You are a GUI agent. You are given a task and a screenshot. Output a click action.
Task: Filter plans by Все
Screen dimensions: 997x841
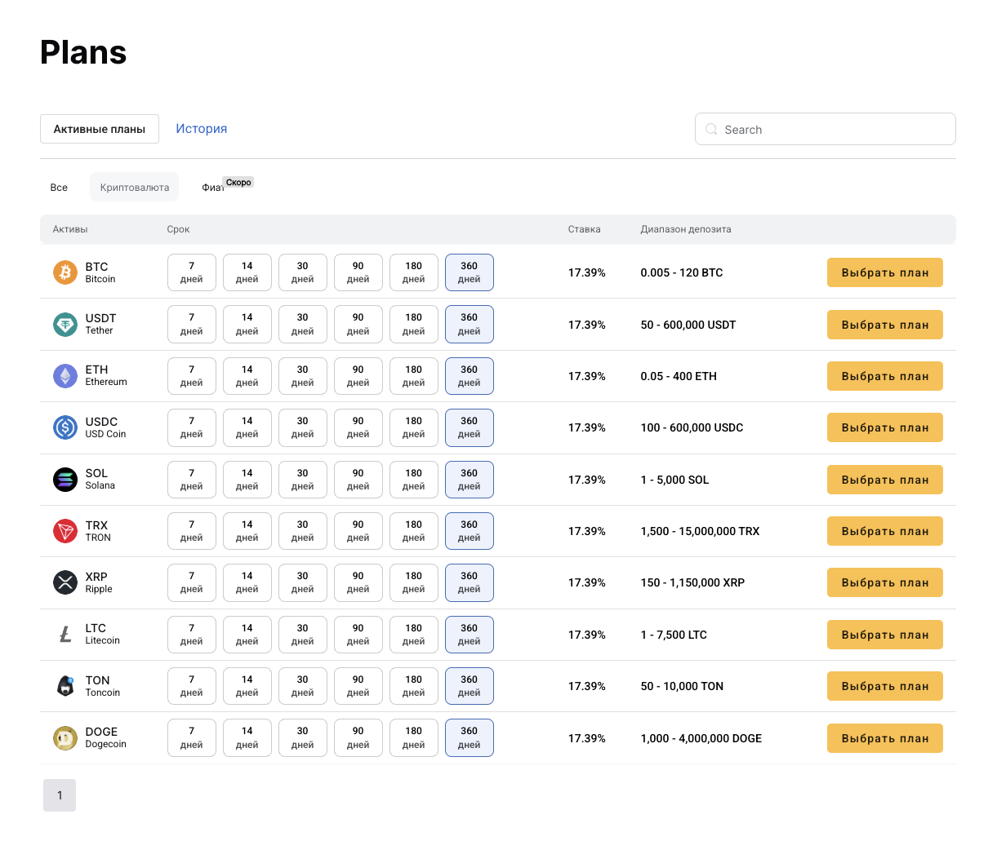(x=59, y=188)
